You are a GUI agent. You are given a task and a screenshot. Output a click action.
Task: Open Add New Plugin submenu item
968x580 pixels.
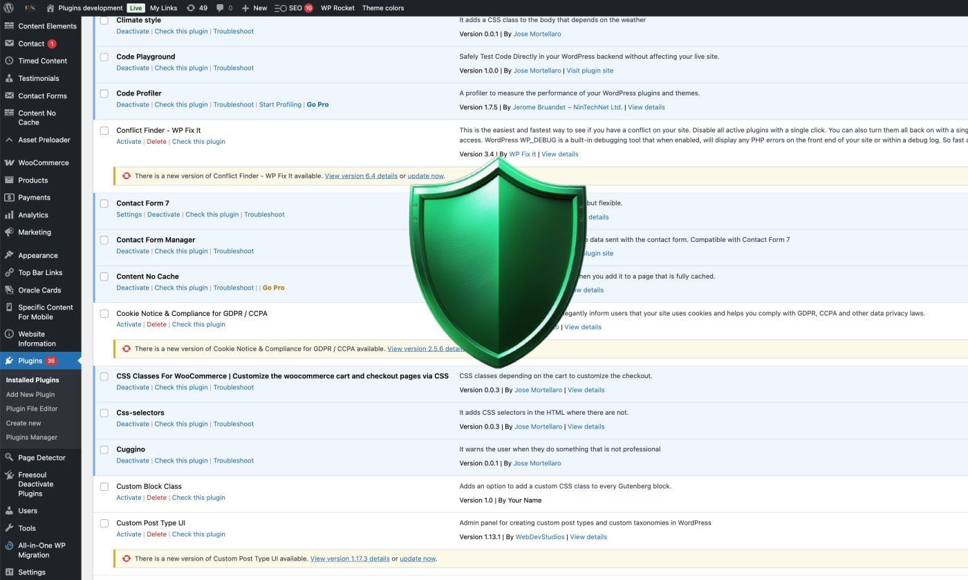(x=30, y=395)
